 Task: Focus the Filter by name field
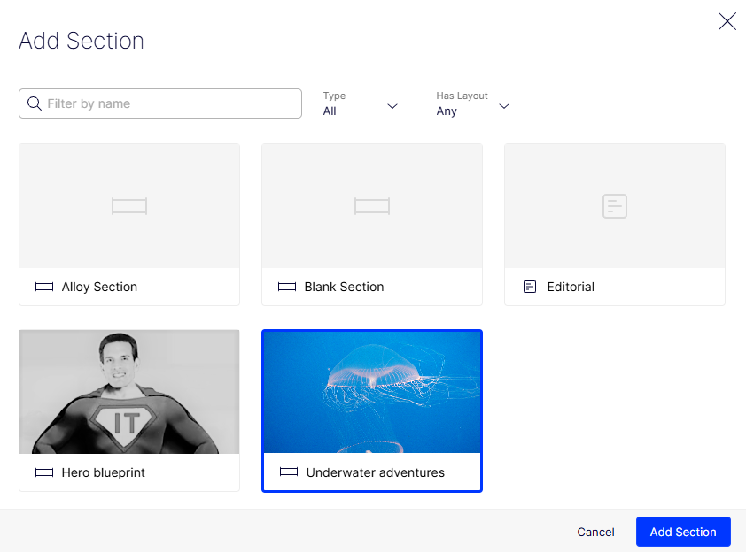(x=160, y=103)
